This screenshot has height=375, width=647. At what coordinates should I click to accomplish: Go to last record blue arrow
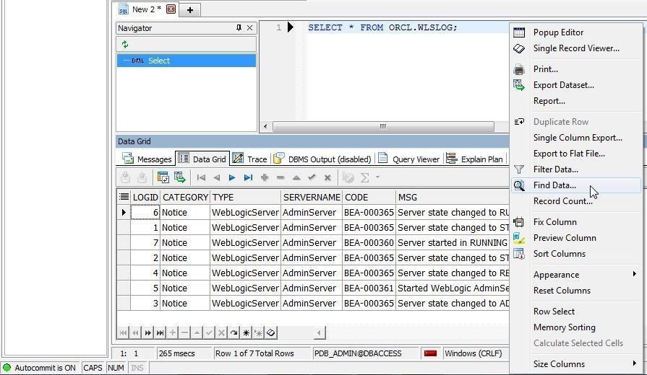click(248, 178)
